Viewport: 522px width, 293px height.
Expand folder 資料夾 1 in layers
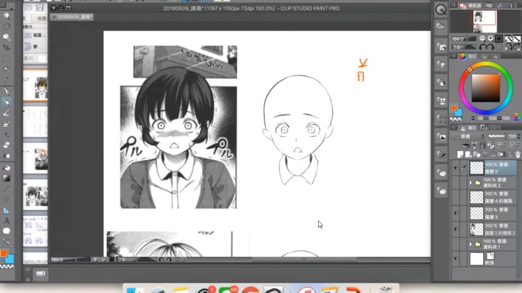coord(471,244)
